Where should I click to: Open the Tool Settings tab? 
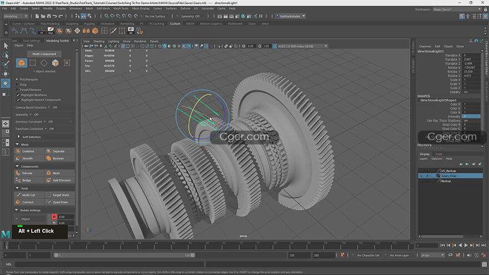32,41
